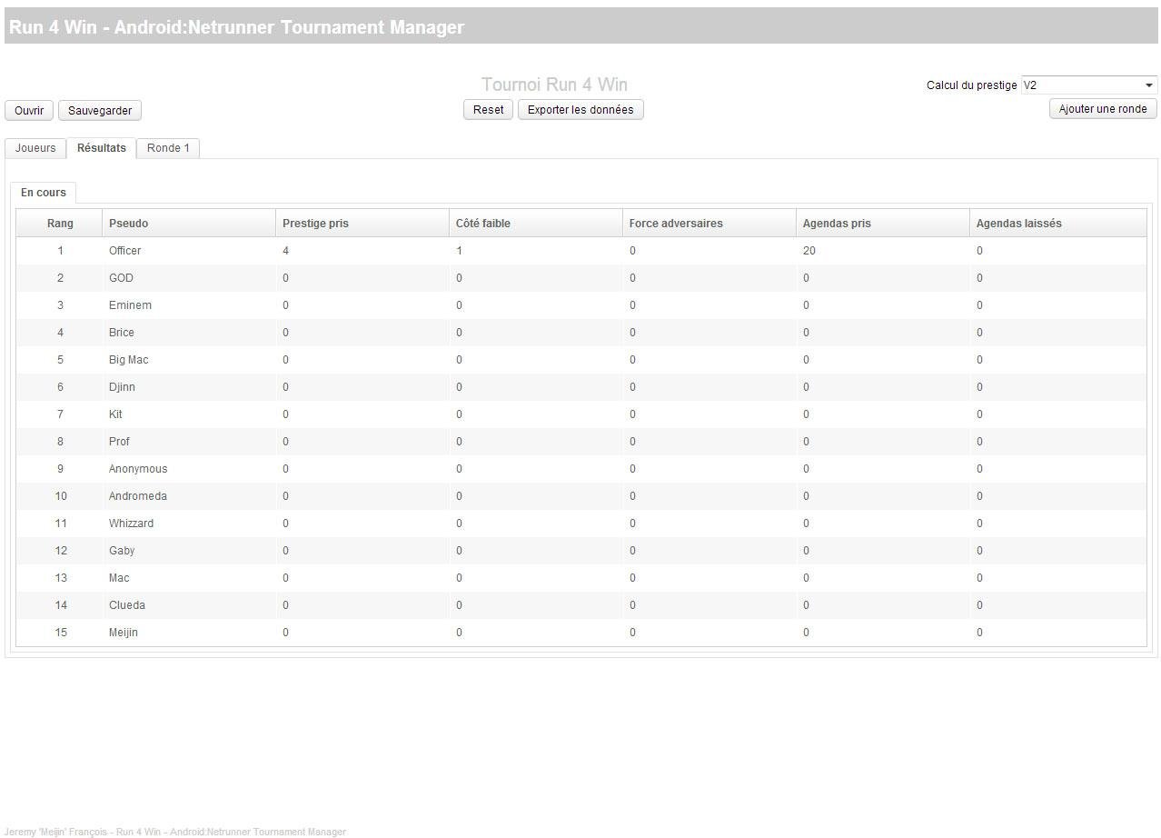Viewport: 1161px width, 838px height.
Task: Switch to the Joueurs tab
Action: pyautogui.click(x=35, y=147)
